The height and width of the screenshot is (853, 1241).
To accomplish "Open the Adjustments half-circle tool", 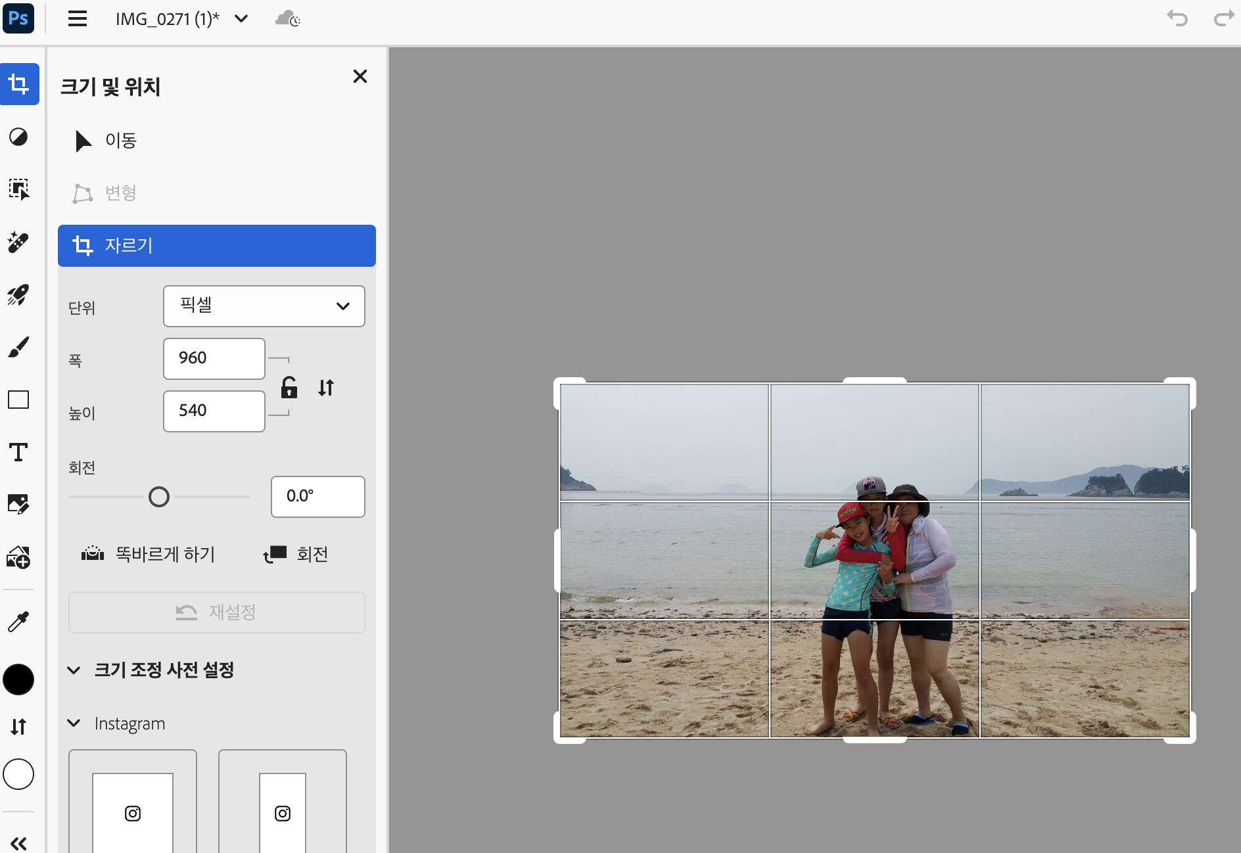I will click(18, 137).
